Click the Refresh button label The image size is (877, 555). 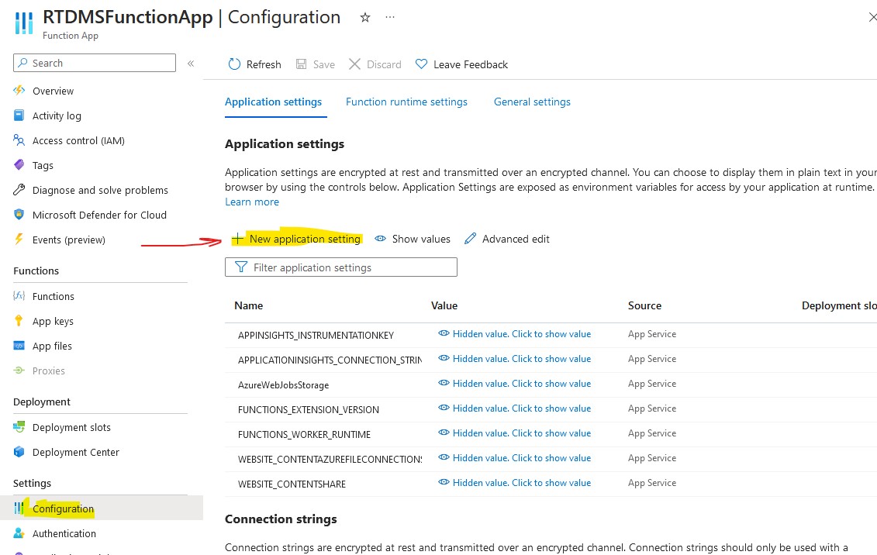pyautogui.click(x=264, y=64)
